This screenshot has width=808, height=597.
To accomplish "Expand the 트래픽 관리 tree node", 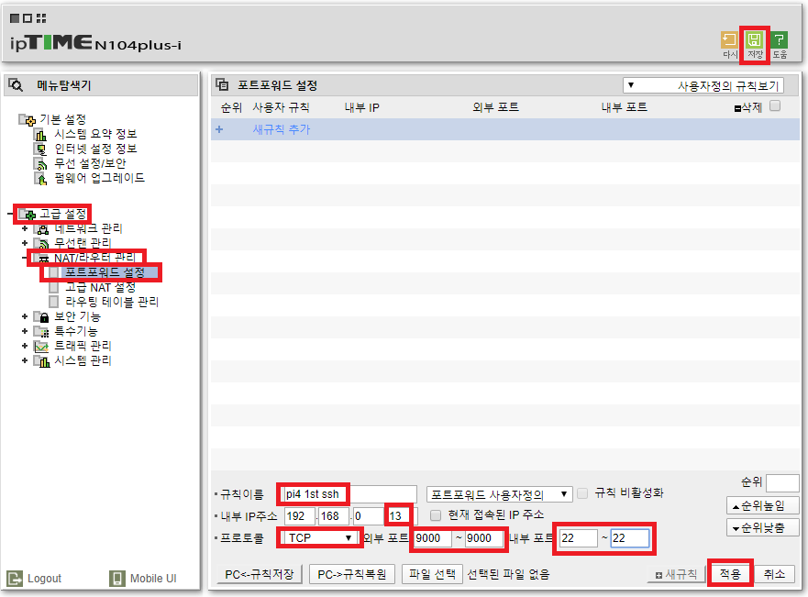I will tap(24, 346).
